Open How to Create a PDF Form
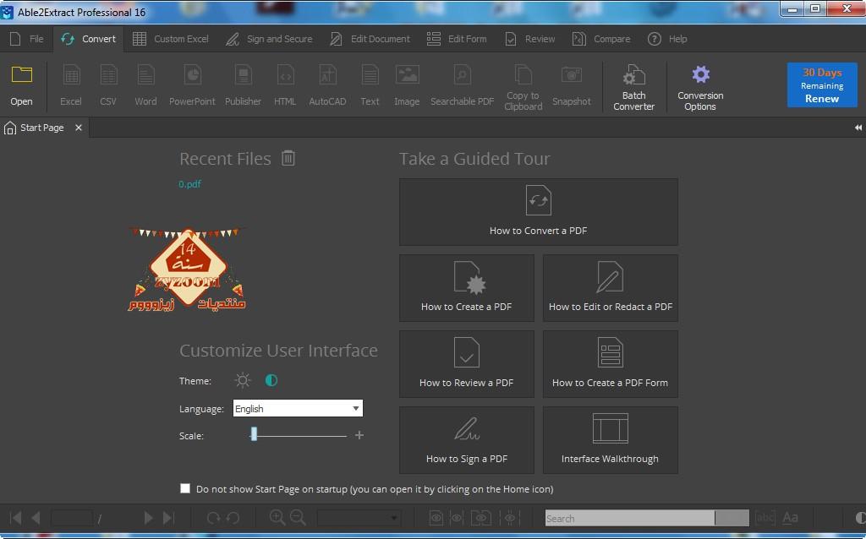 click(611, 364)
